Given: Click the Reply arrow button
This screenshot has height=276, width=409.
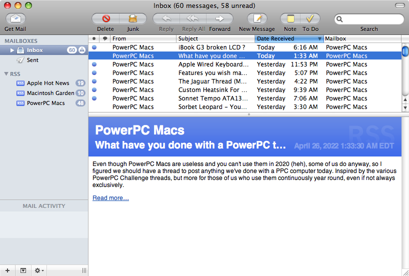Looking at the screenshot, I should tap(166, 19).
